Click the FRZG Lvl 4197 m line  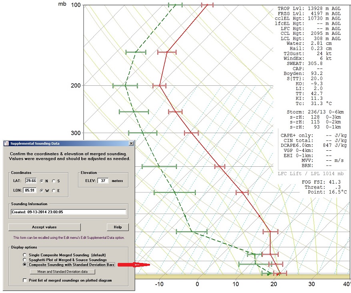coord(309,14)
